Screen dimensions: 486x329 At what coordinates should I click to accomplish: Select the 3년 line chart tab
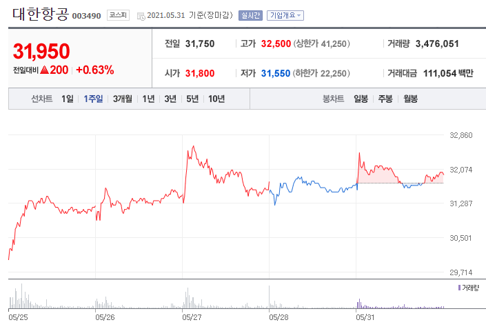(x=170, y=99)
